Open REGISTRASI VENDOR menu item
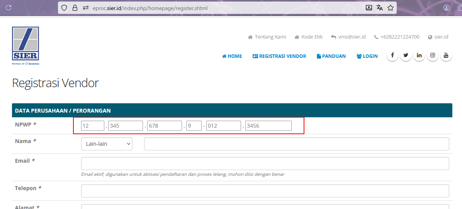The width and height of the screenshot is (462, 209). click(x=279, y=56)
